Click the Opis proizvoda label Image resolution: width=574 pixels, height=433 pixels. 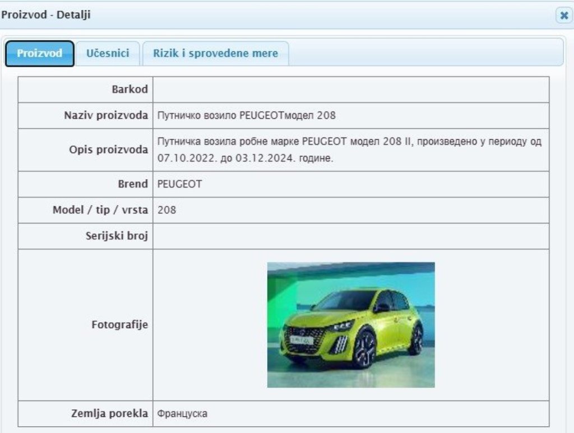[x=108, y=150]
